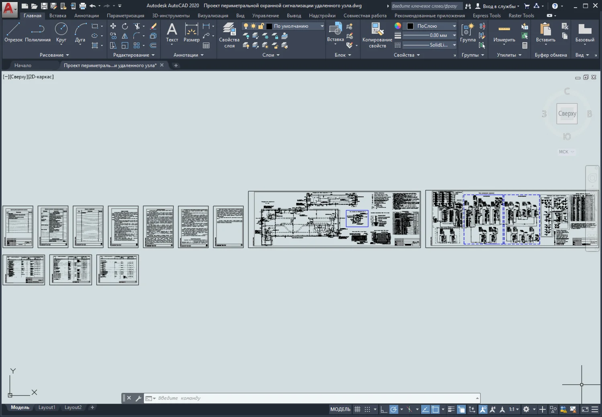Click the object color wheel swatch
The height and width of the screenshot is (417, 602).
tap(398, 26)
